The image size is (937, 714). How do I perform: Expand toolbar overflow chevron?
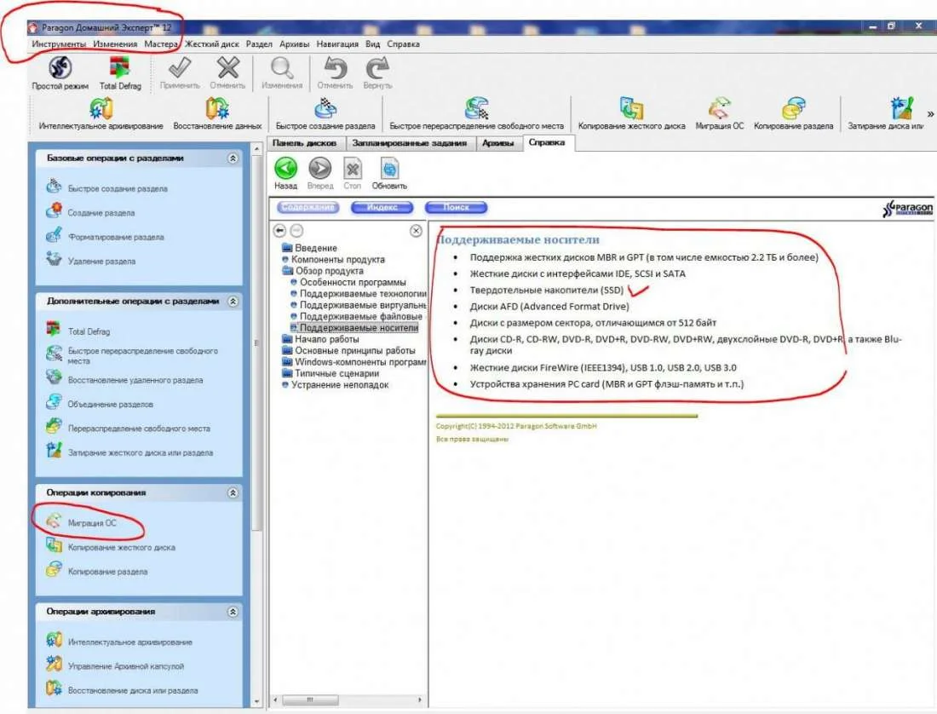coord(930,113)
